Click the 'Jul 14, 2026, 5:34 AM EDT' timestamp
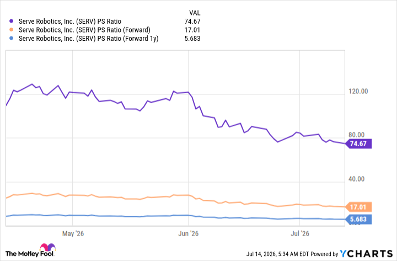 (277, 254)
